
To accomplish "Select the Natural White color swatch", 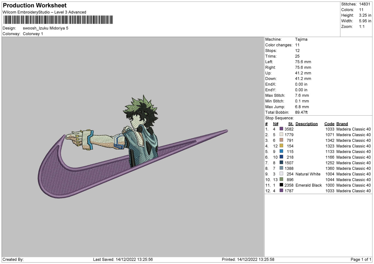I will pos(281,174).
